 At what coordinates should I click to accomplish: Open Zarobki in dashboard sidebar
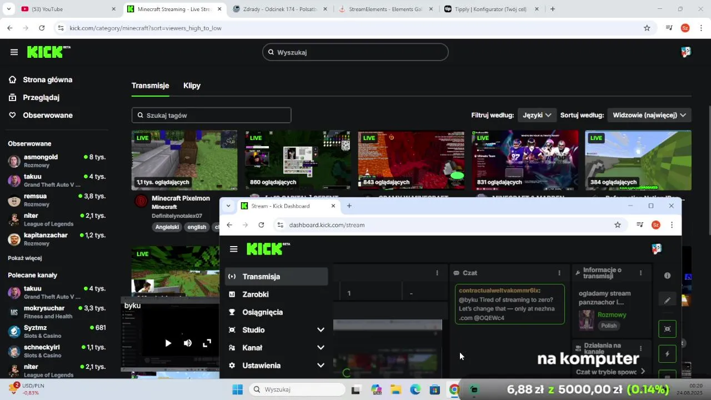(x=276, y=294)
